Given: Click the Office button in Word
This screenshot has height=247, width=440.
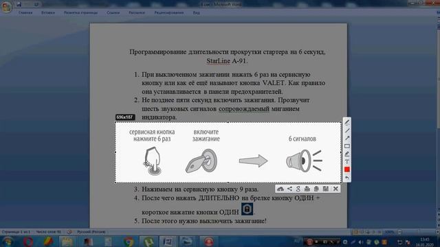Looking at the screenshot, I should pos(6,7).
